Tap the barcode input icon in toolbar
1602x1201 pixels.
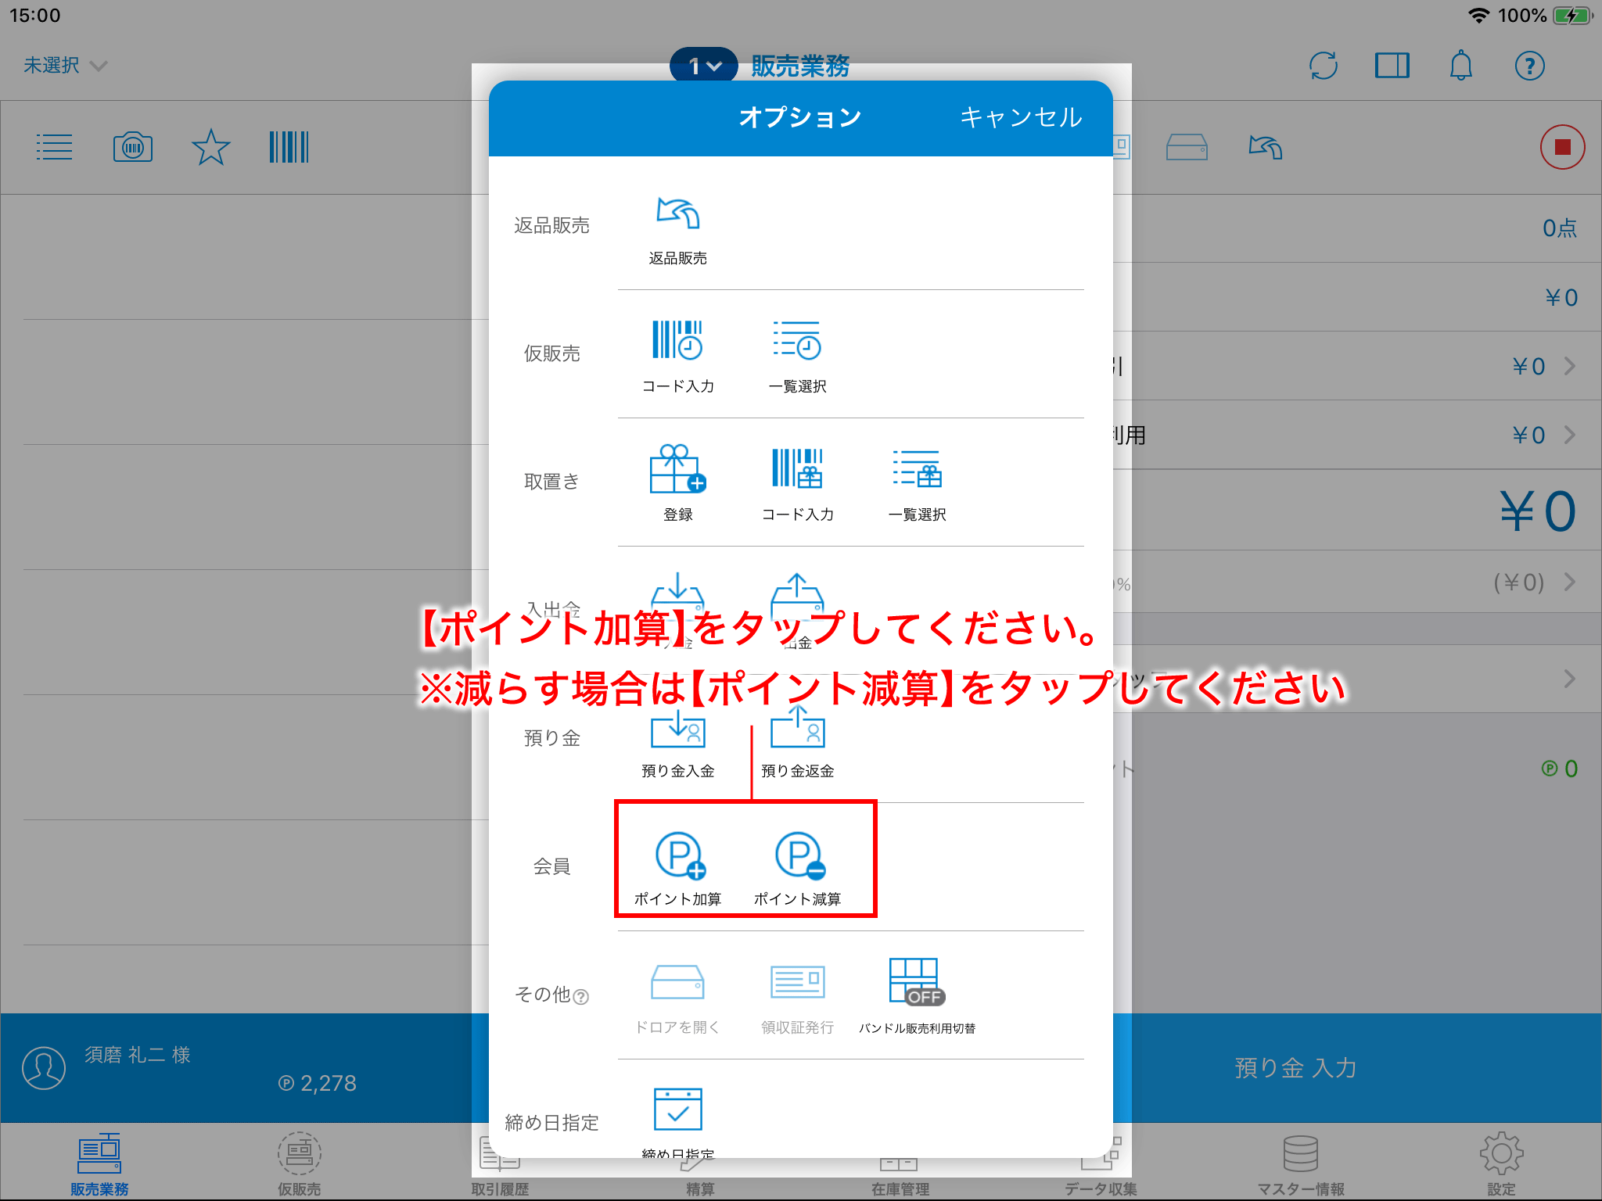click(289, 147)
